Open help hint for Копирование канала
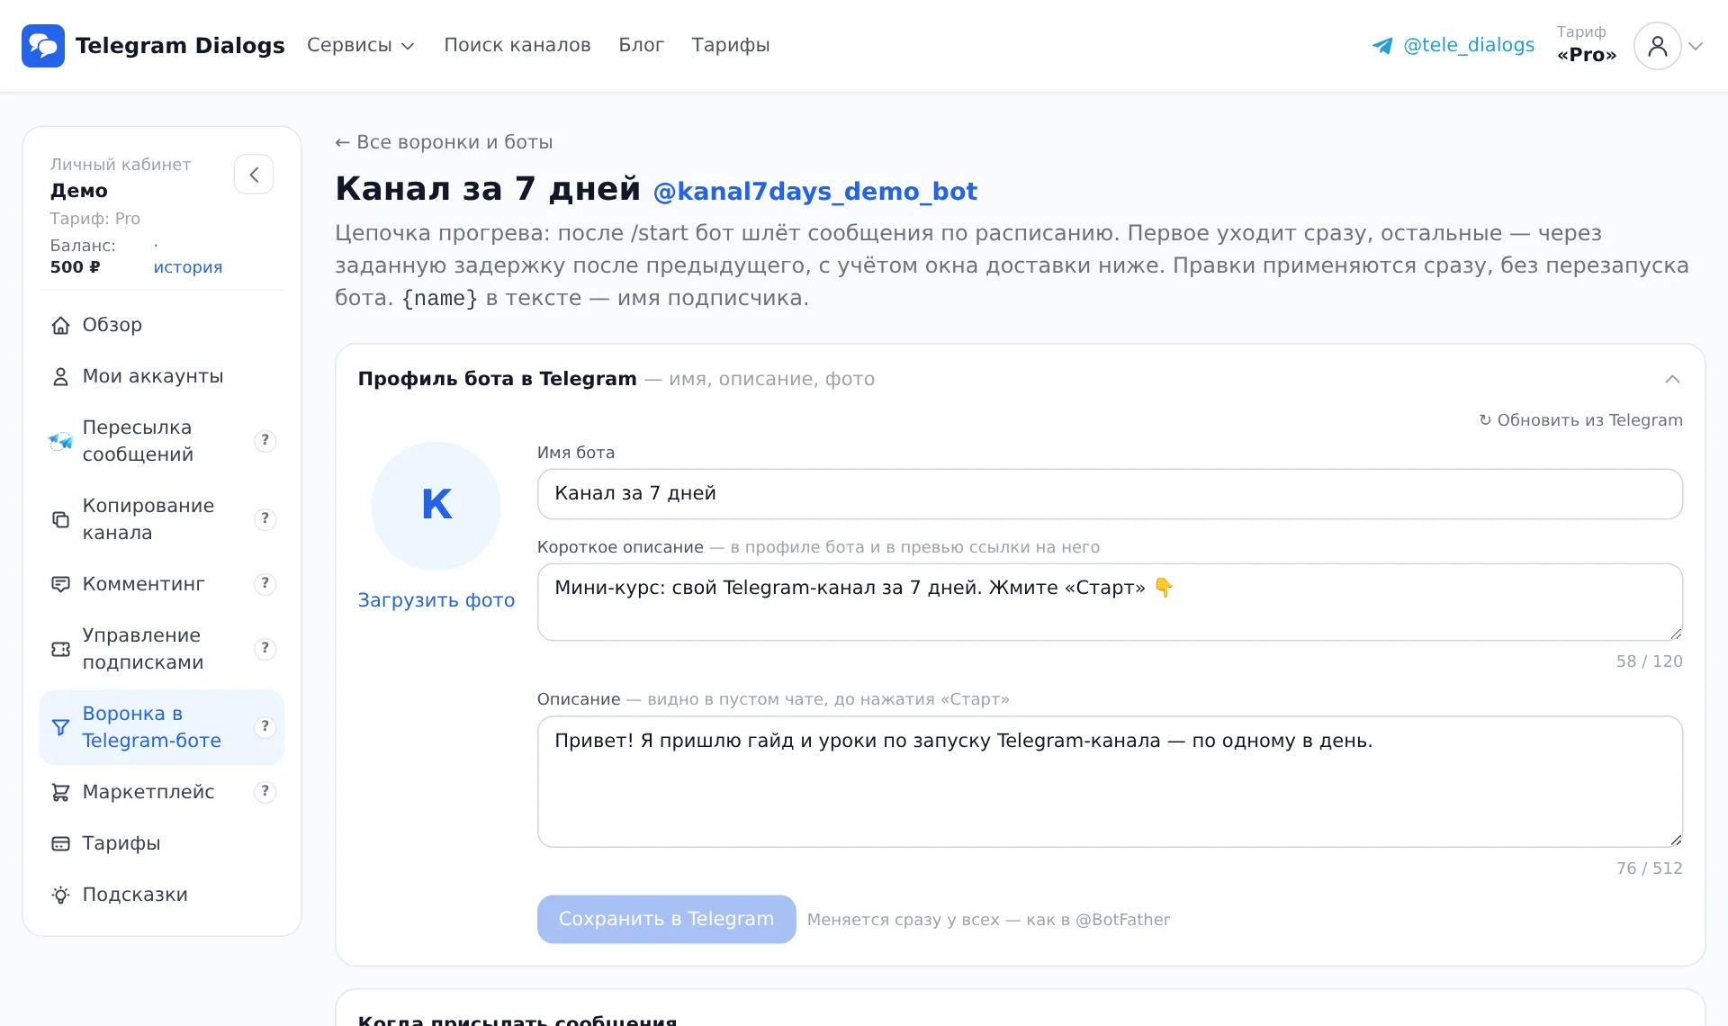Viewport: 1728px width, 1026px height. 265,519
